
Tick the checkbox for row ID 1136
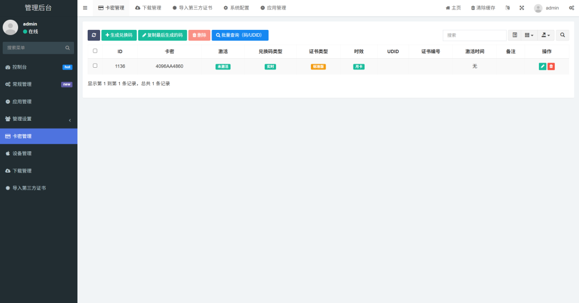[95, 66]
